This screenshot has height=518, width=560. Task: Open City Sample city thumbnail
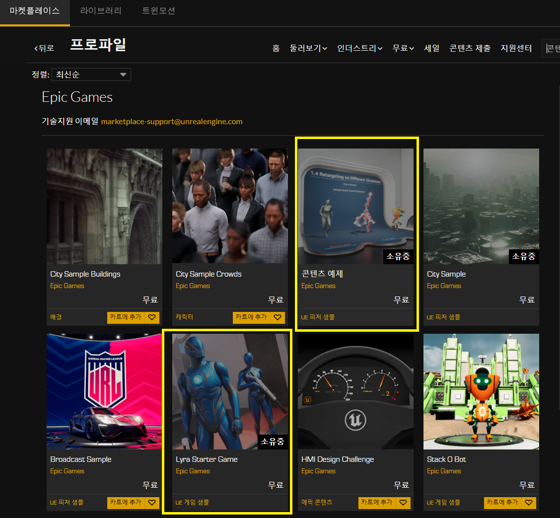point(481,207)
